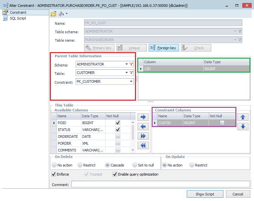This screenshot has width=254, height=201.
Task: Click into the Comment text field
Action: click(x=160, y=184)
